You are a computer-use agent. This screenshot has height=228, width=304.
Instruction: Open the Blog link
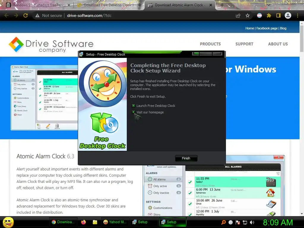coord(283,28)
